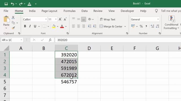
Task: Increase indent of cell text
Action: point(95,26)
